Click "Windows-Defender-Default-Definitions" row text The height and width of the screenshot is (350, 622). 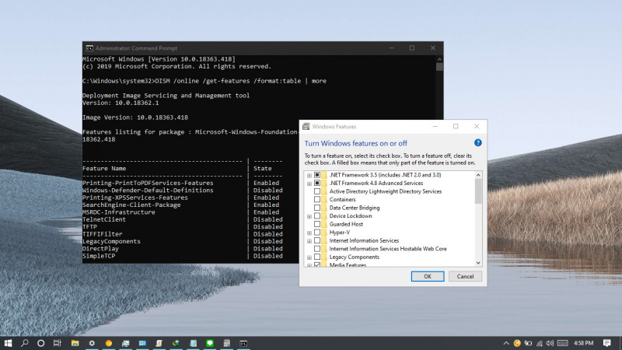[148, 191]
